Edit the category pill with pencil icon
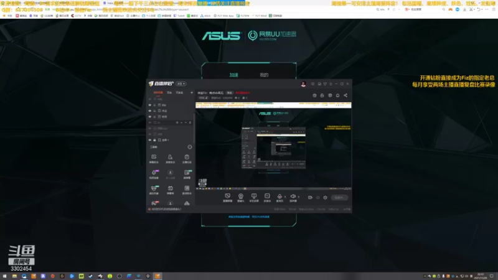498x280 pixels. [x=204, y=98]
